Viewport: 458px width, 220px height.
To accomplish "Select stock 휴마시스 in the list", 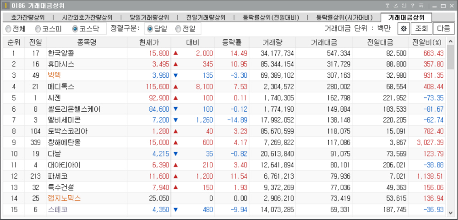I will [61, 64].
